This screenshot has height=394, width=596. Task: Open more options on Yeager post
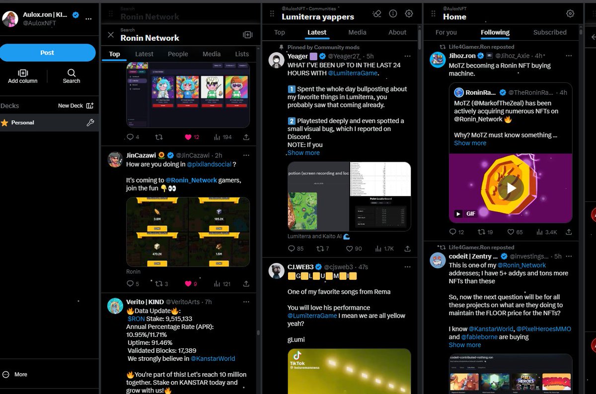pyautogui.click(x=407, y=56)
